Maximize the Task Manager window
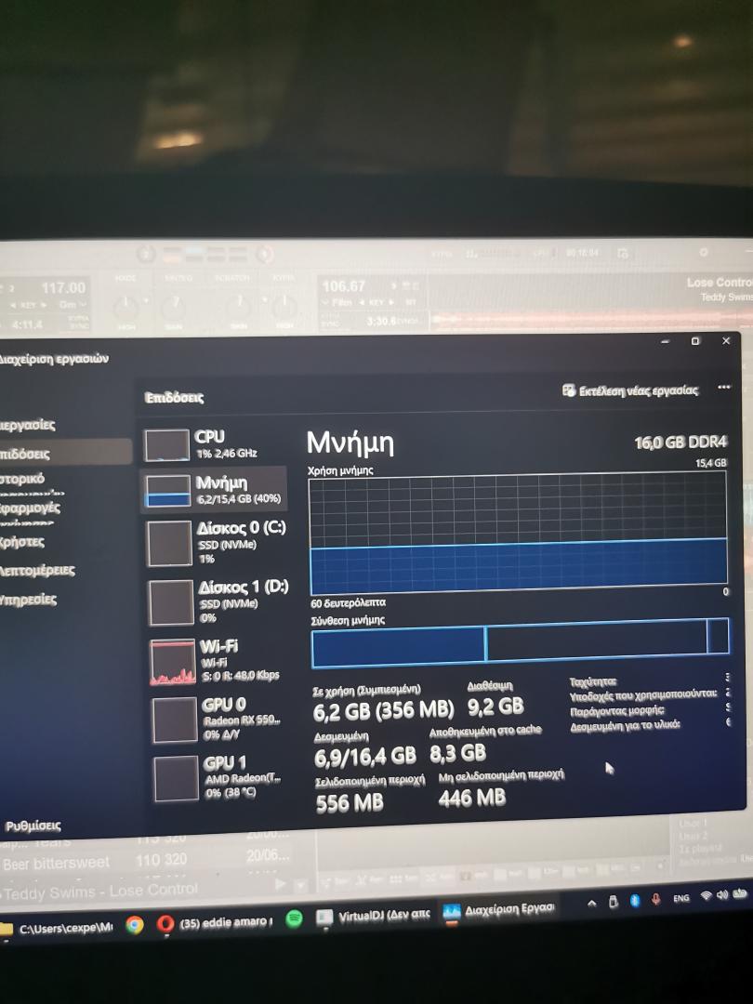Viewport: 753px width, 1004px height. coord(695,340)
